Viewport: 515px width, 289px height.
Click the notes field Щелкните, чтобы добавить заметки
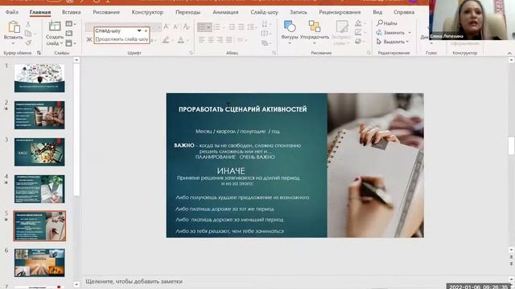(134, 281)
